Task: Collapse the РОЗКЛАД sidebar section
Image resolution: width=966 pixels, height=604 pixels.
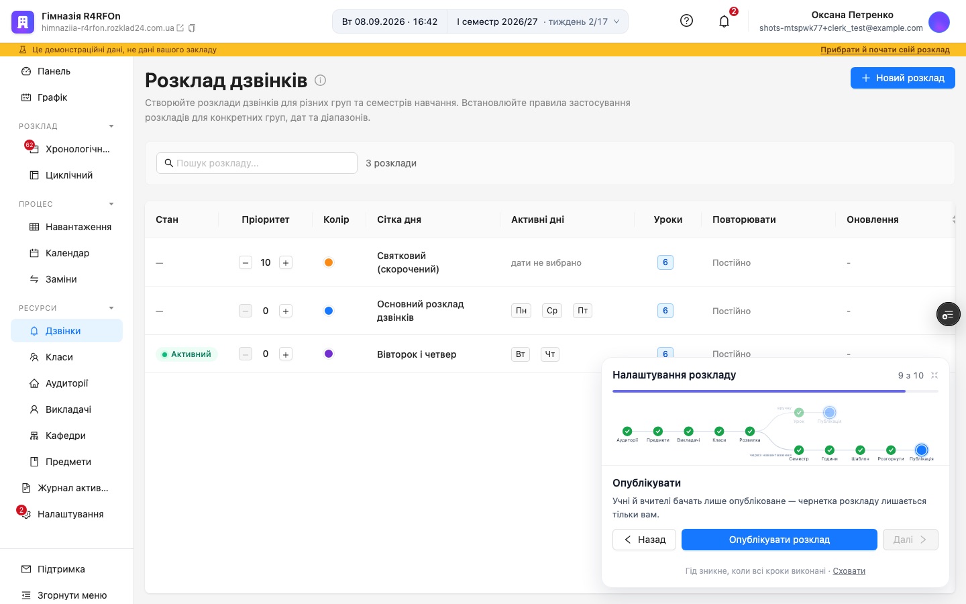Action: (111, 126)
